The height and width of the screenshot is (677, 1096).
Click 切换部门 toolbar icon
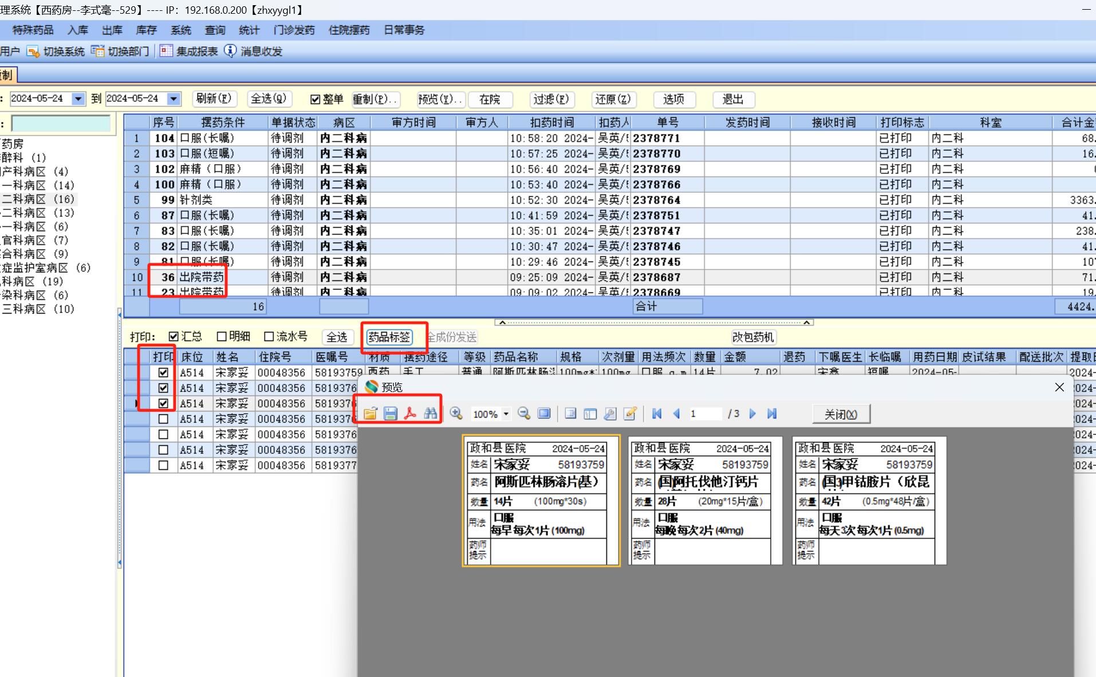click(98, 52)
